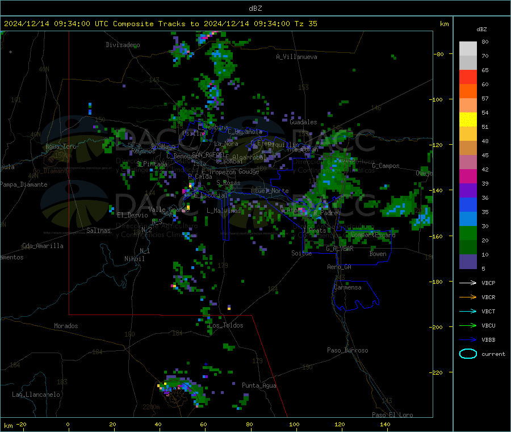Click the 'Paso_El_Loro' map label
This screenshot has height=432, width=511.
click(392, 415)
